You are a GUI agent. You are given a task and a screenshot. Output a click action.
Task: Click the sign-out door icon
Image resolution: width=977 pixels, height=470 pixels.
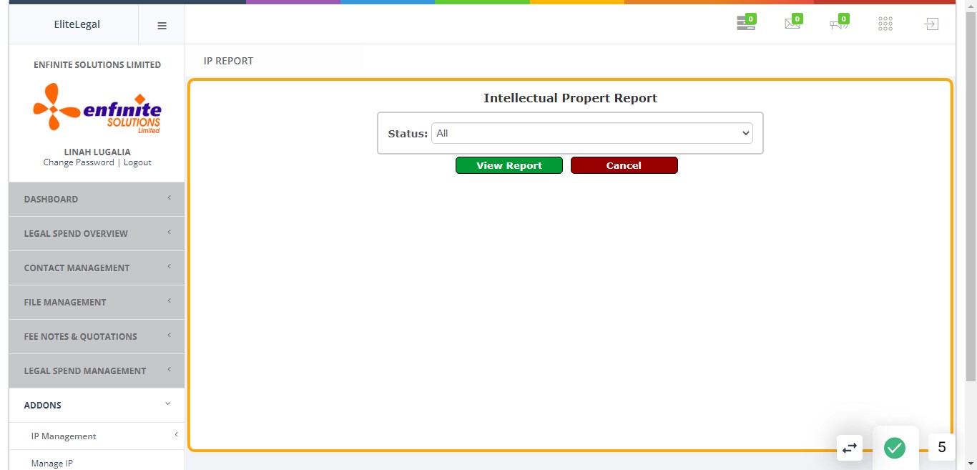(931, 24)
